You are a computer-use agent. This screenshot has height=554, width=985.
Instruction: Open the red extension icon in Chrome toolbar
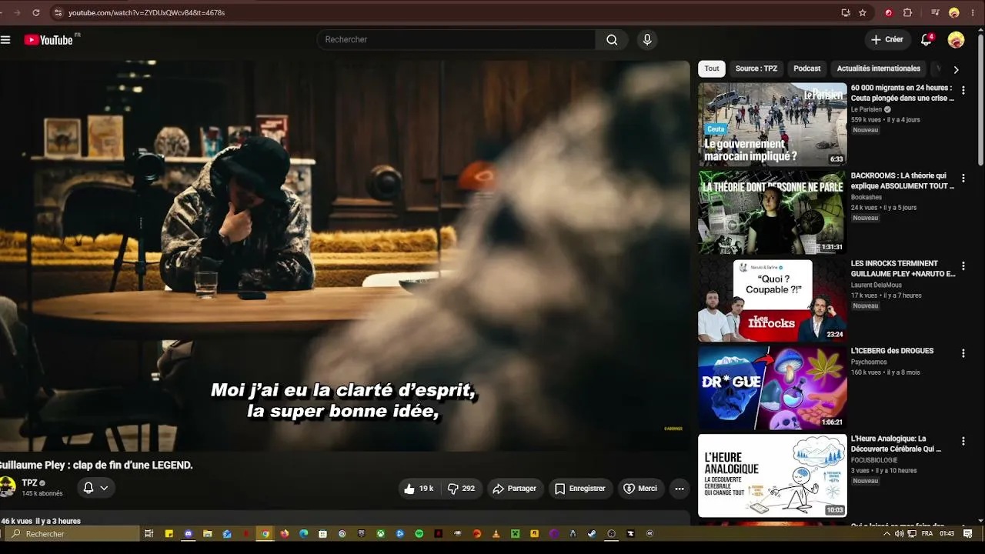[x=889, y=12]
